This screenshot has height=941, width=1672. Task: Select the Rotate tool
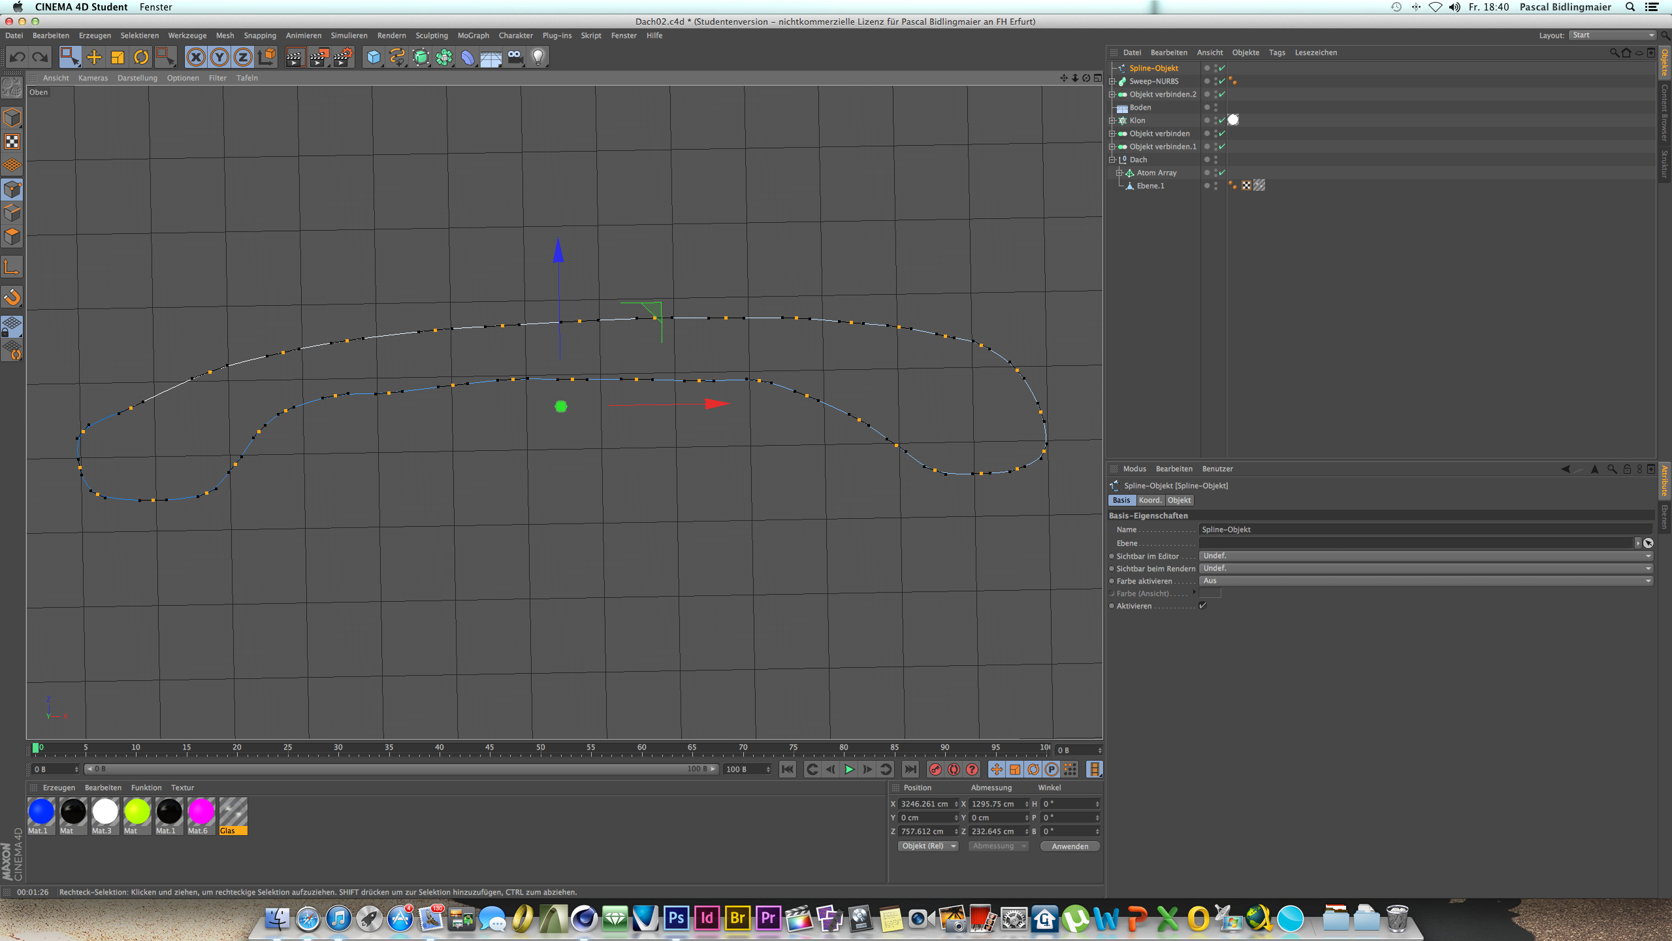(x=141, y=58)
